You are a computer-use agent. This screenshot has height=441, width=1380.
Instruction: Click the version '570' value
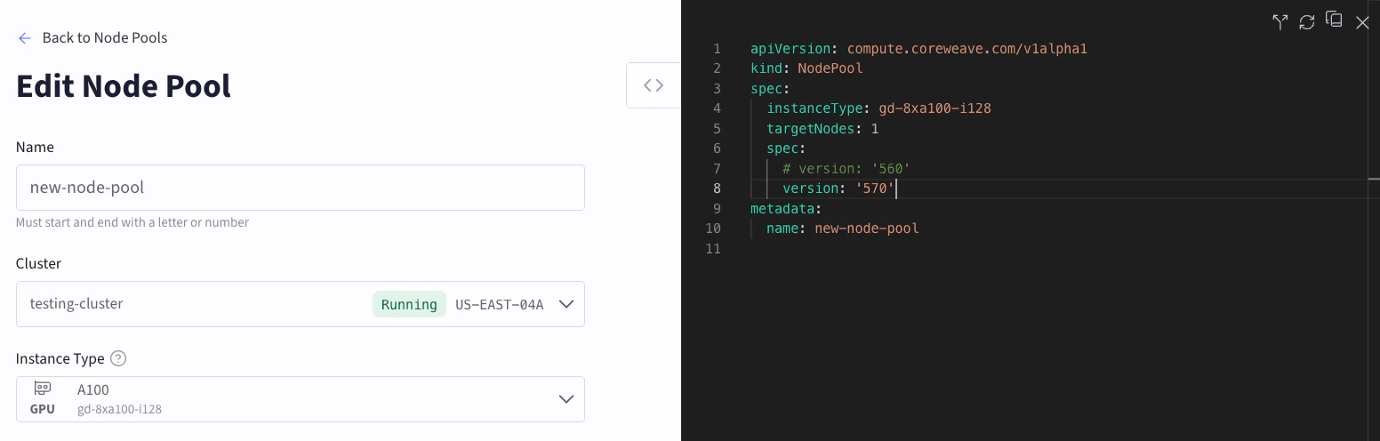874,188
